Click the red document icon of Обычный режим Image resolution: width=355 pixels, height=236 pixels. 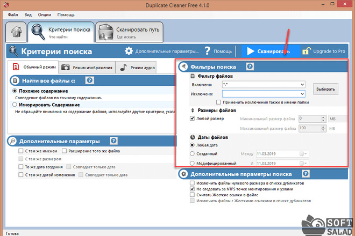pos(16,67)
